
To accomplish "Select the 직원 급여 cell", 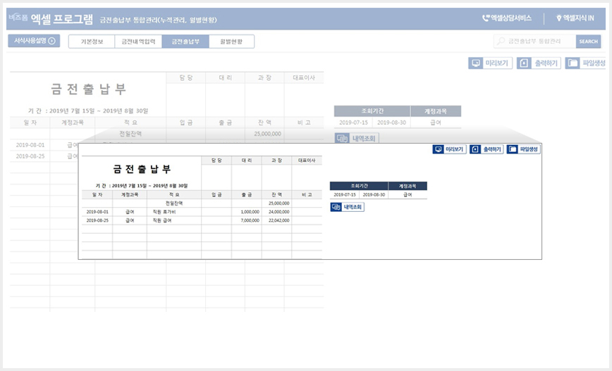I will pyautogui.click(x=174, y=220).
